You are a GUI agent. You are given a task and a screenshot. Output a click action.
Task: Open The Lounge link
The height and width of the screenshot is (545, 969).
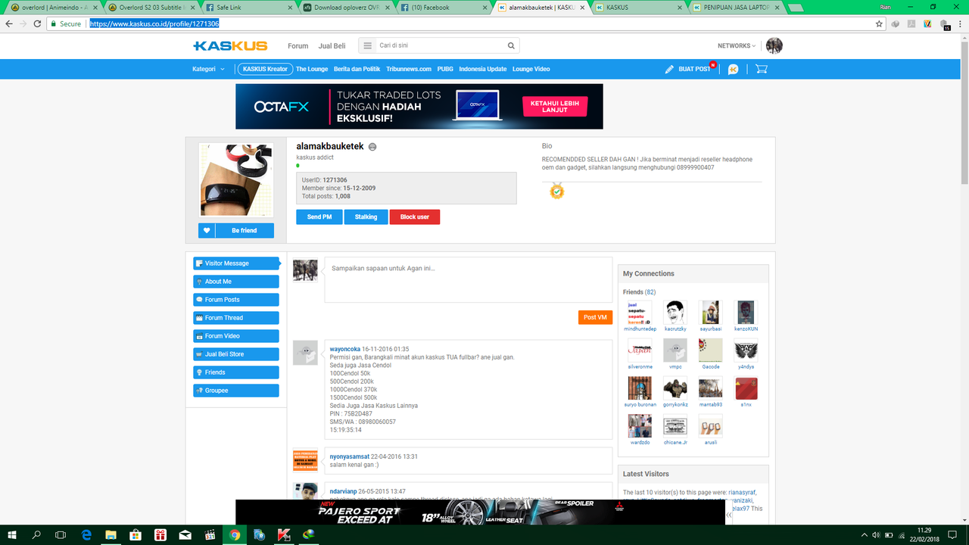312,69
